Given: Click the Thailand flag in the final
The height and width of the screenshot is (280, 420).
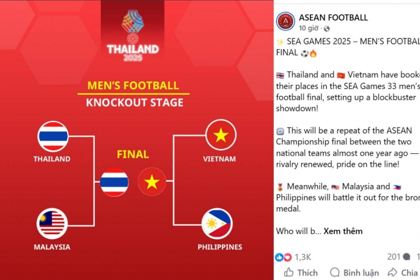Looking at the screenshot, I should pos(114,182).
